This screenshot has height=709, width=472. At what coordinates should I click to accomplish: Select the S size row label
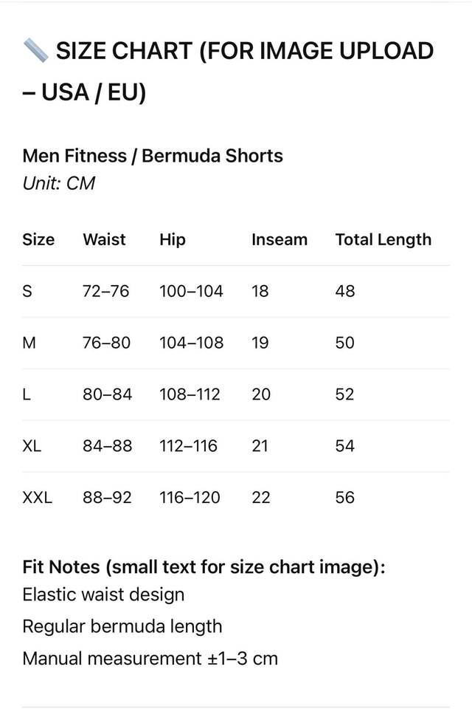coord(28,291)
